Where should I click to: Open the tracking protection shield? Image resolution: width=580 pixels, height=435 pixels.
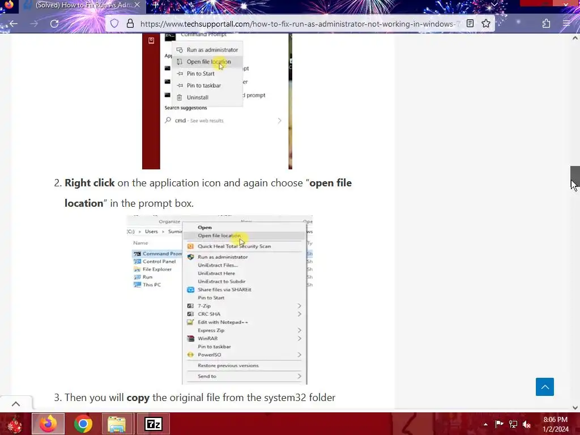114,24
